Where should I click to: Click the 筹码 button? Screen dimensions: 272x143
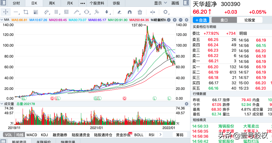click(180, 135)
